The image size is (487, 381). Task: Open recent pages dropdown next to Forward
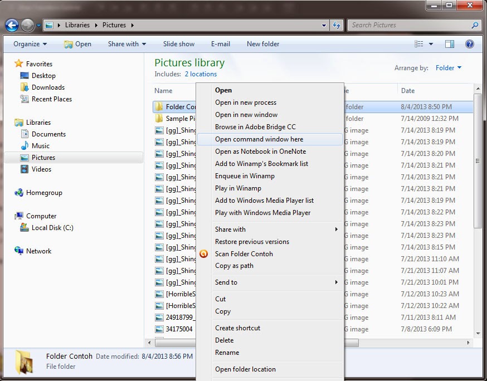[x=38, y=26]
